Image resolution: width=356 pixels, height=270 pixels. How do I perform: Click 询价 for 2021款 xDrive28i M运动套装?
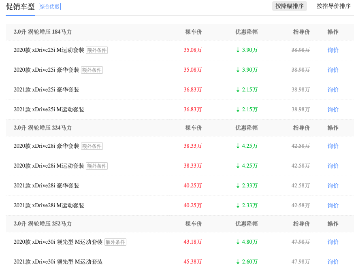tap(333, 206)
